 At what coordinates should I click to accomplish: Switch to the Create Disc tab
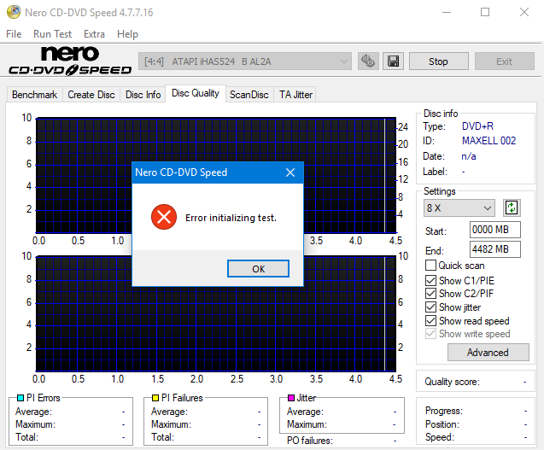click(91, 95)
